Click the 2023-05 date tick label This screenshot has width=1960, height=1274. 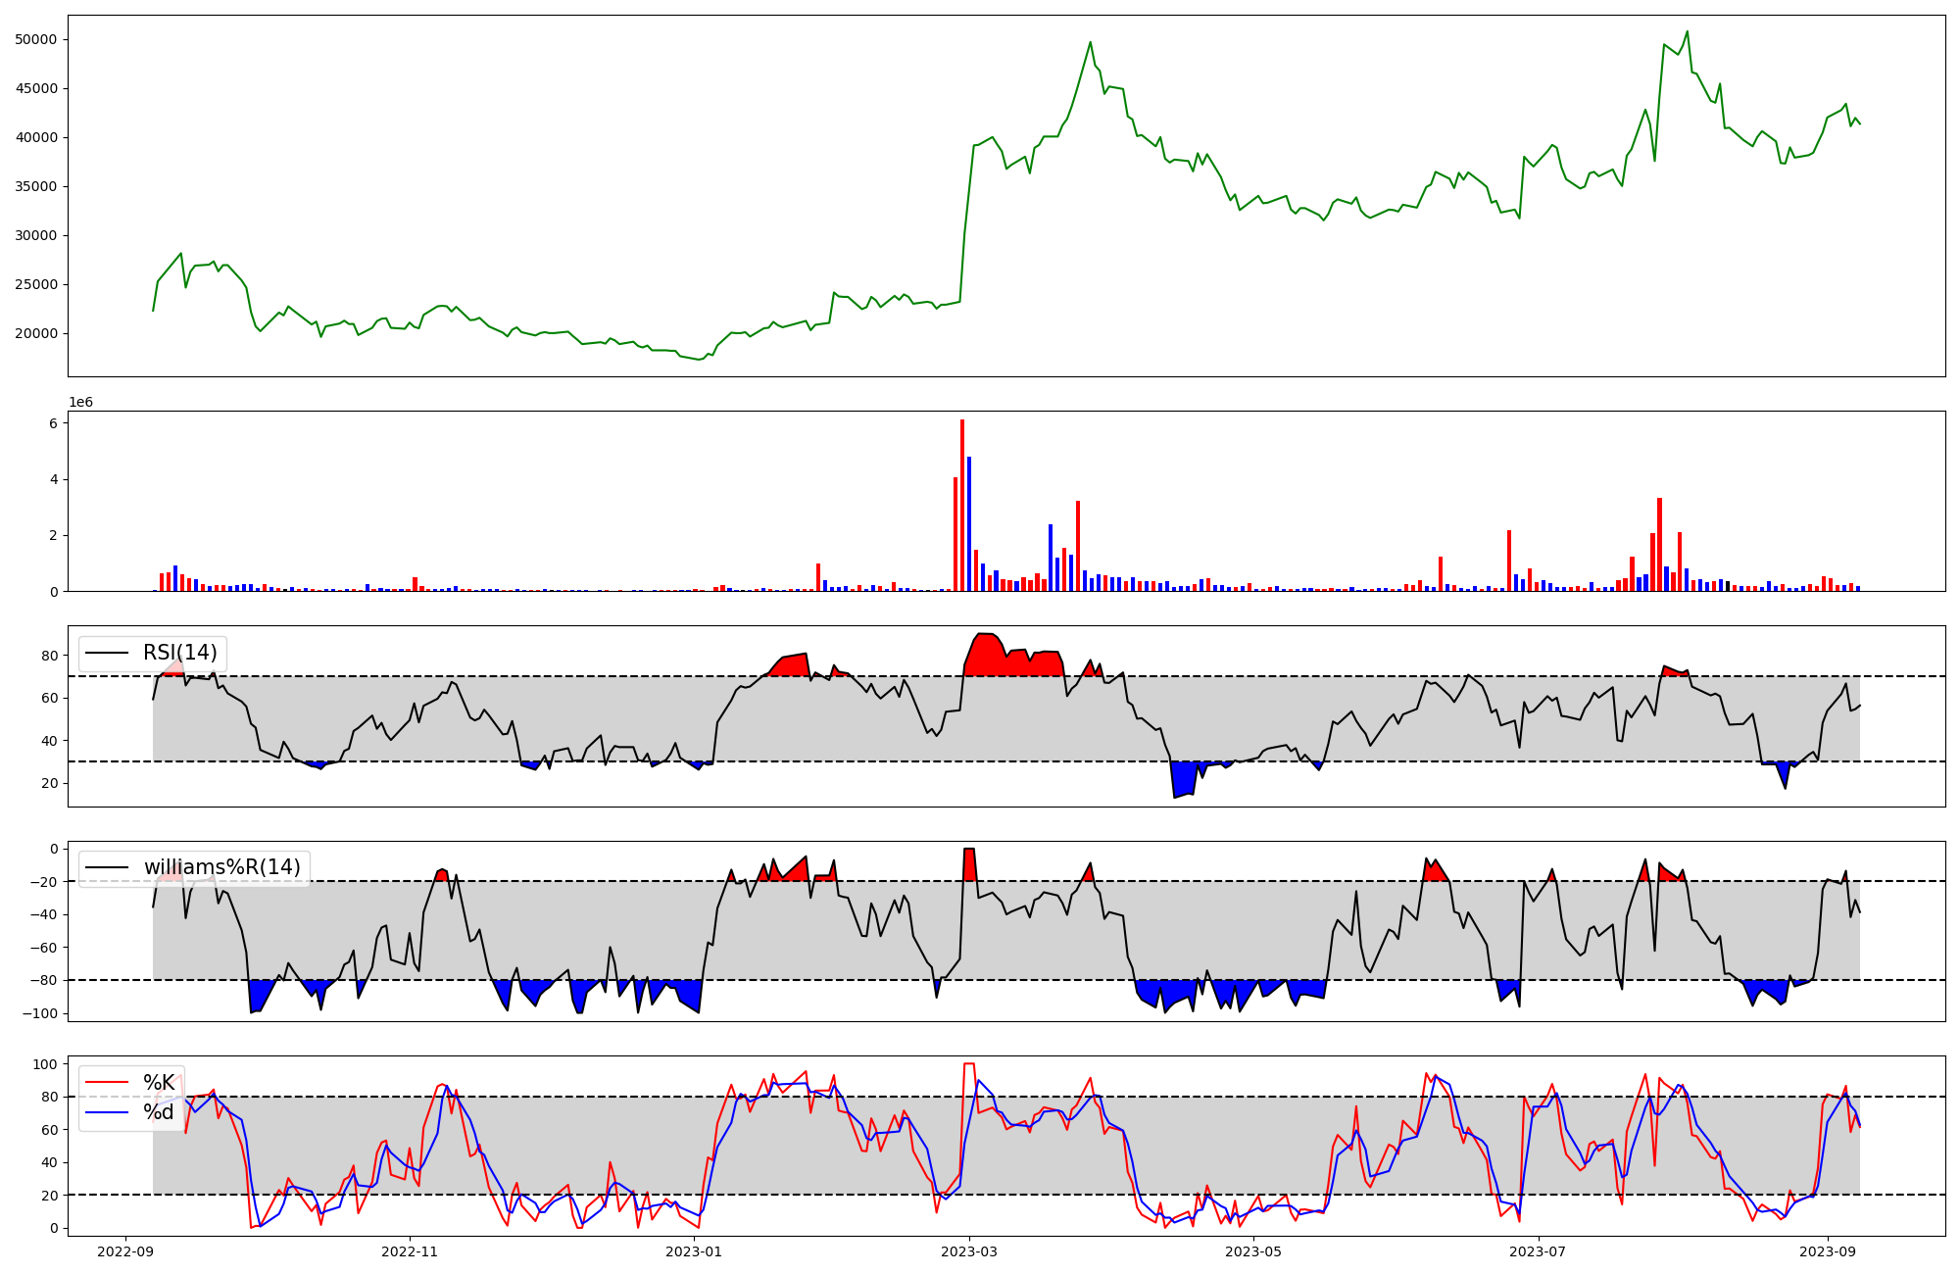click(1253, 1251)
